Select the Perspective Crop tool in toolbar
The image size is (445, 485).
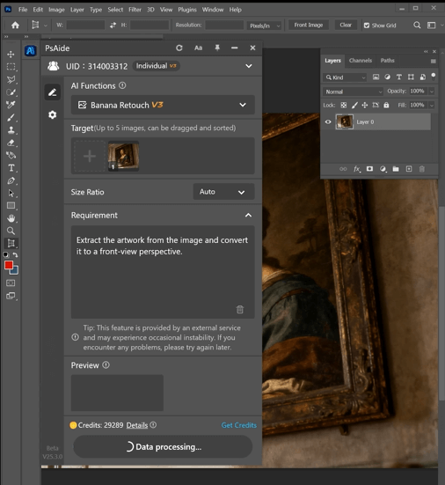(11, 244)
